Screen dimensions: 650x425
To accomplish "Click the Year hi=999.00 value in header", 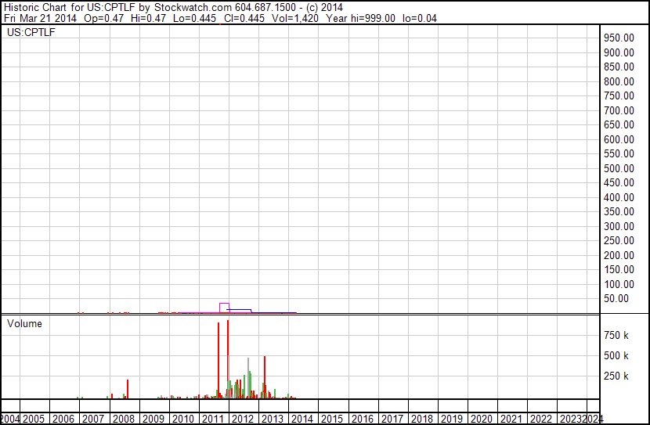I will click(361, 18).
